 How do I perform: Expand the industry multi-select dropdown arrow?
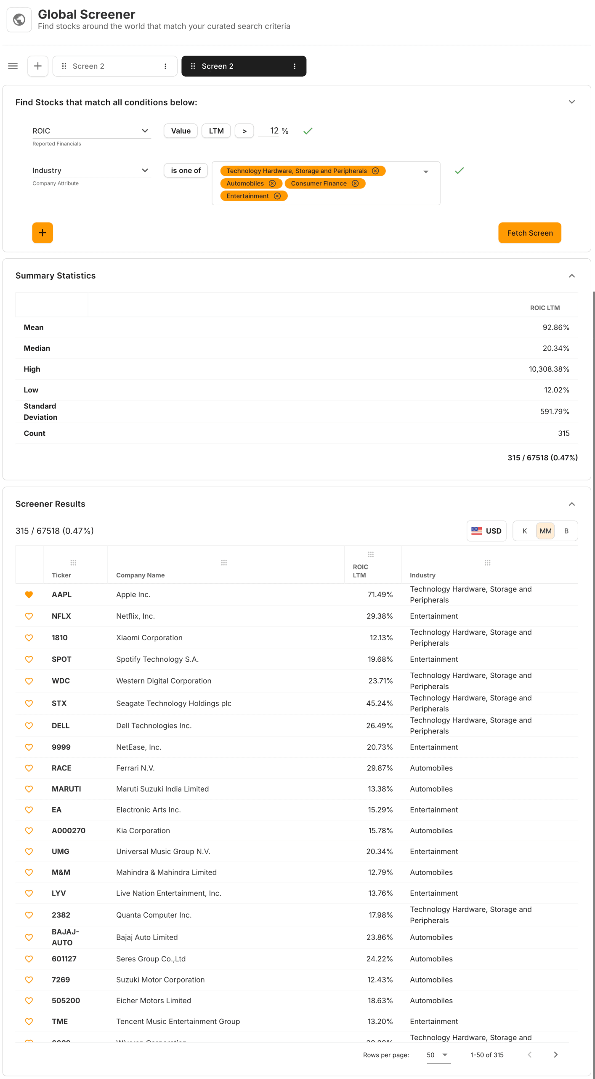[x=426, y=172]
